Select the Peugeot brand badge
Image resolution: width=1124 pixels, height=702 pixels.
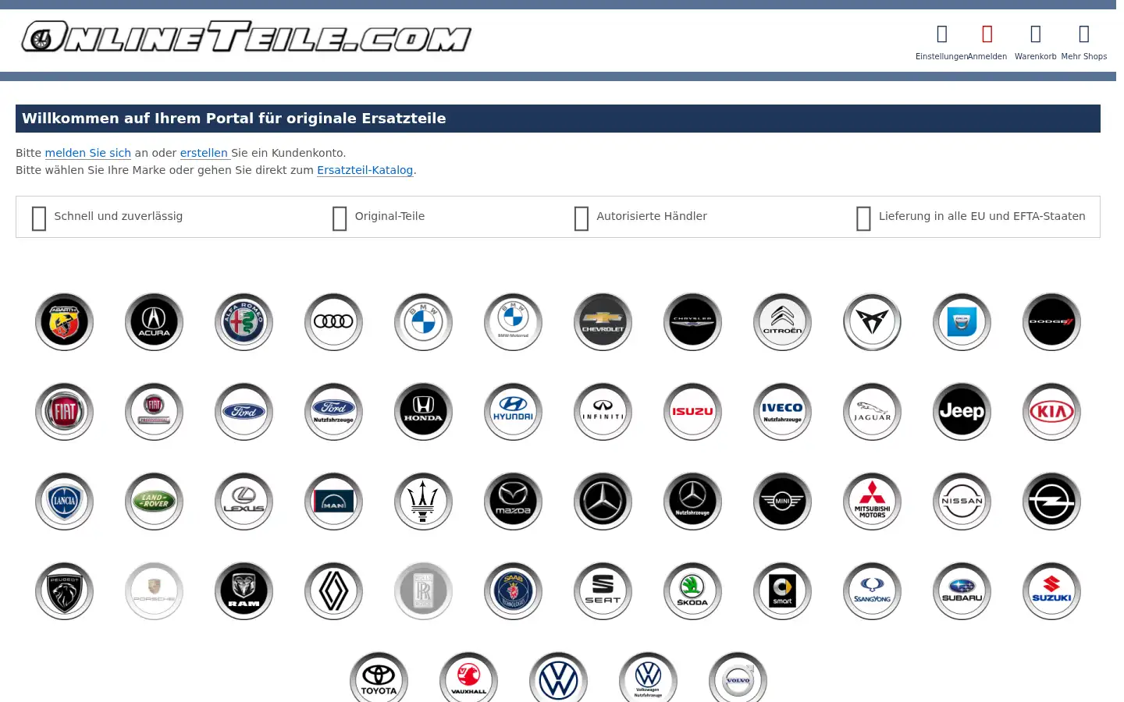[64, 591]
